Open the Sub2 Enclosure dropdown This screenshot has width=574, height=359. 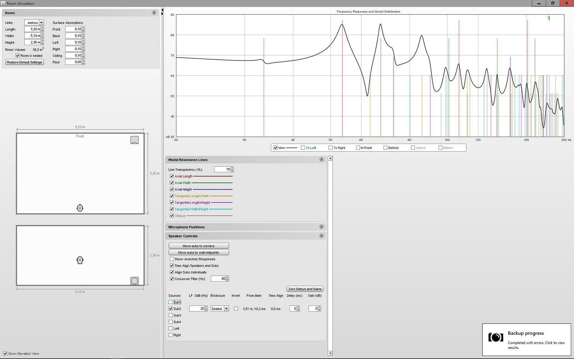(226, 309)
